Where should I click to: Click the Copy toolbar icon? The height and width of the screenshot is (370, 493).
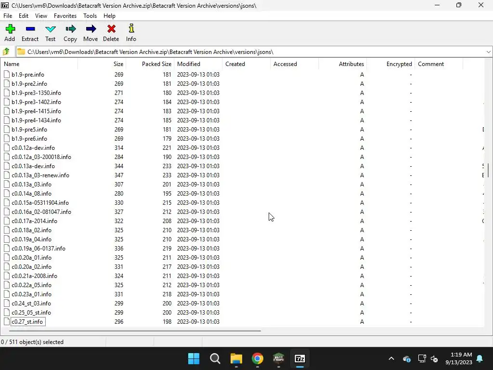[x=70, y=29]
